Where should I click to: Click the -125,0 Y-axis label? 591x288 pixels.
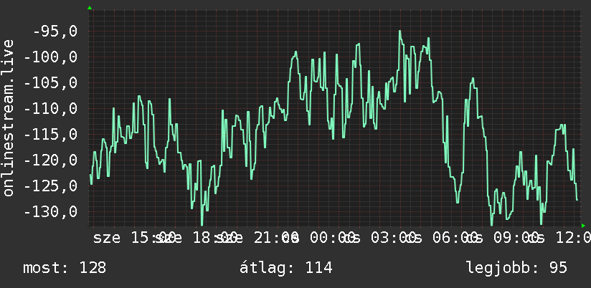click(50, 186)
